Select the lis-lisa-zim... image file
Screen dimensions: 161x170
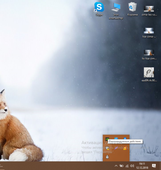coord(149,55)
